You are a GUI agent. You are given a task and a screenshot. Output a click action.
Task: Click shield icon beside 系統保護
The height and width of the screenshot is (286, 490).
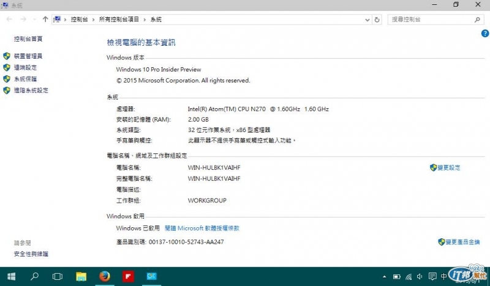click(7, 79)
